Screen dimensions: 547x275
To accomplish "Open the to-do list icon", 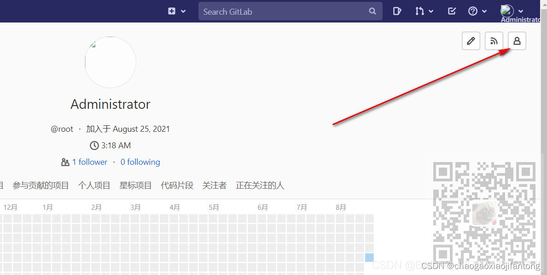I will (x=451, y=11).
